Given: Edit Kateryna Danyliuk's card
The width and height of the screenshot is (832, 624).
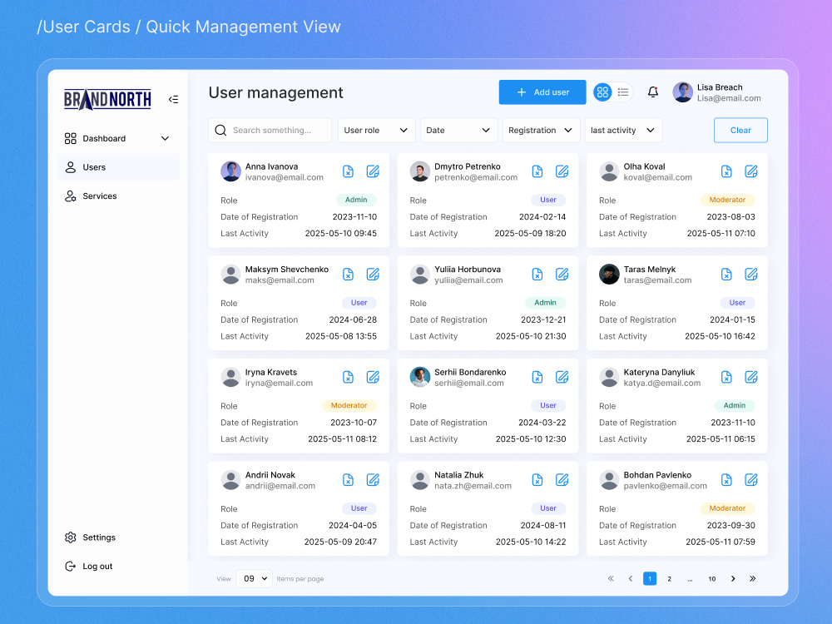Looking at the screenshot, I should [x=751, y=377].
